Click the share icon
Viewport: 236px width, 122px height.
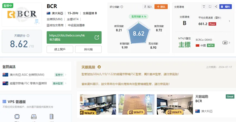coord(216,7)
